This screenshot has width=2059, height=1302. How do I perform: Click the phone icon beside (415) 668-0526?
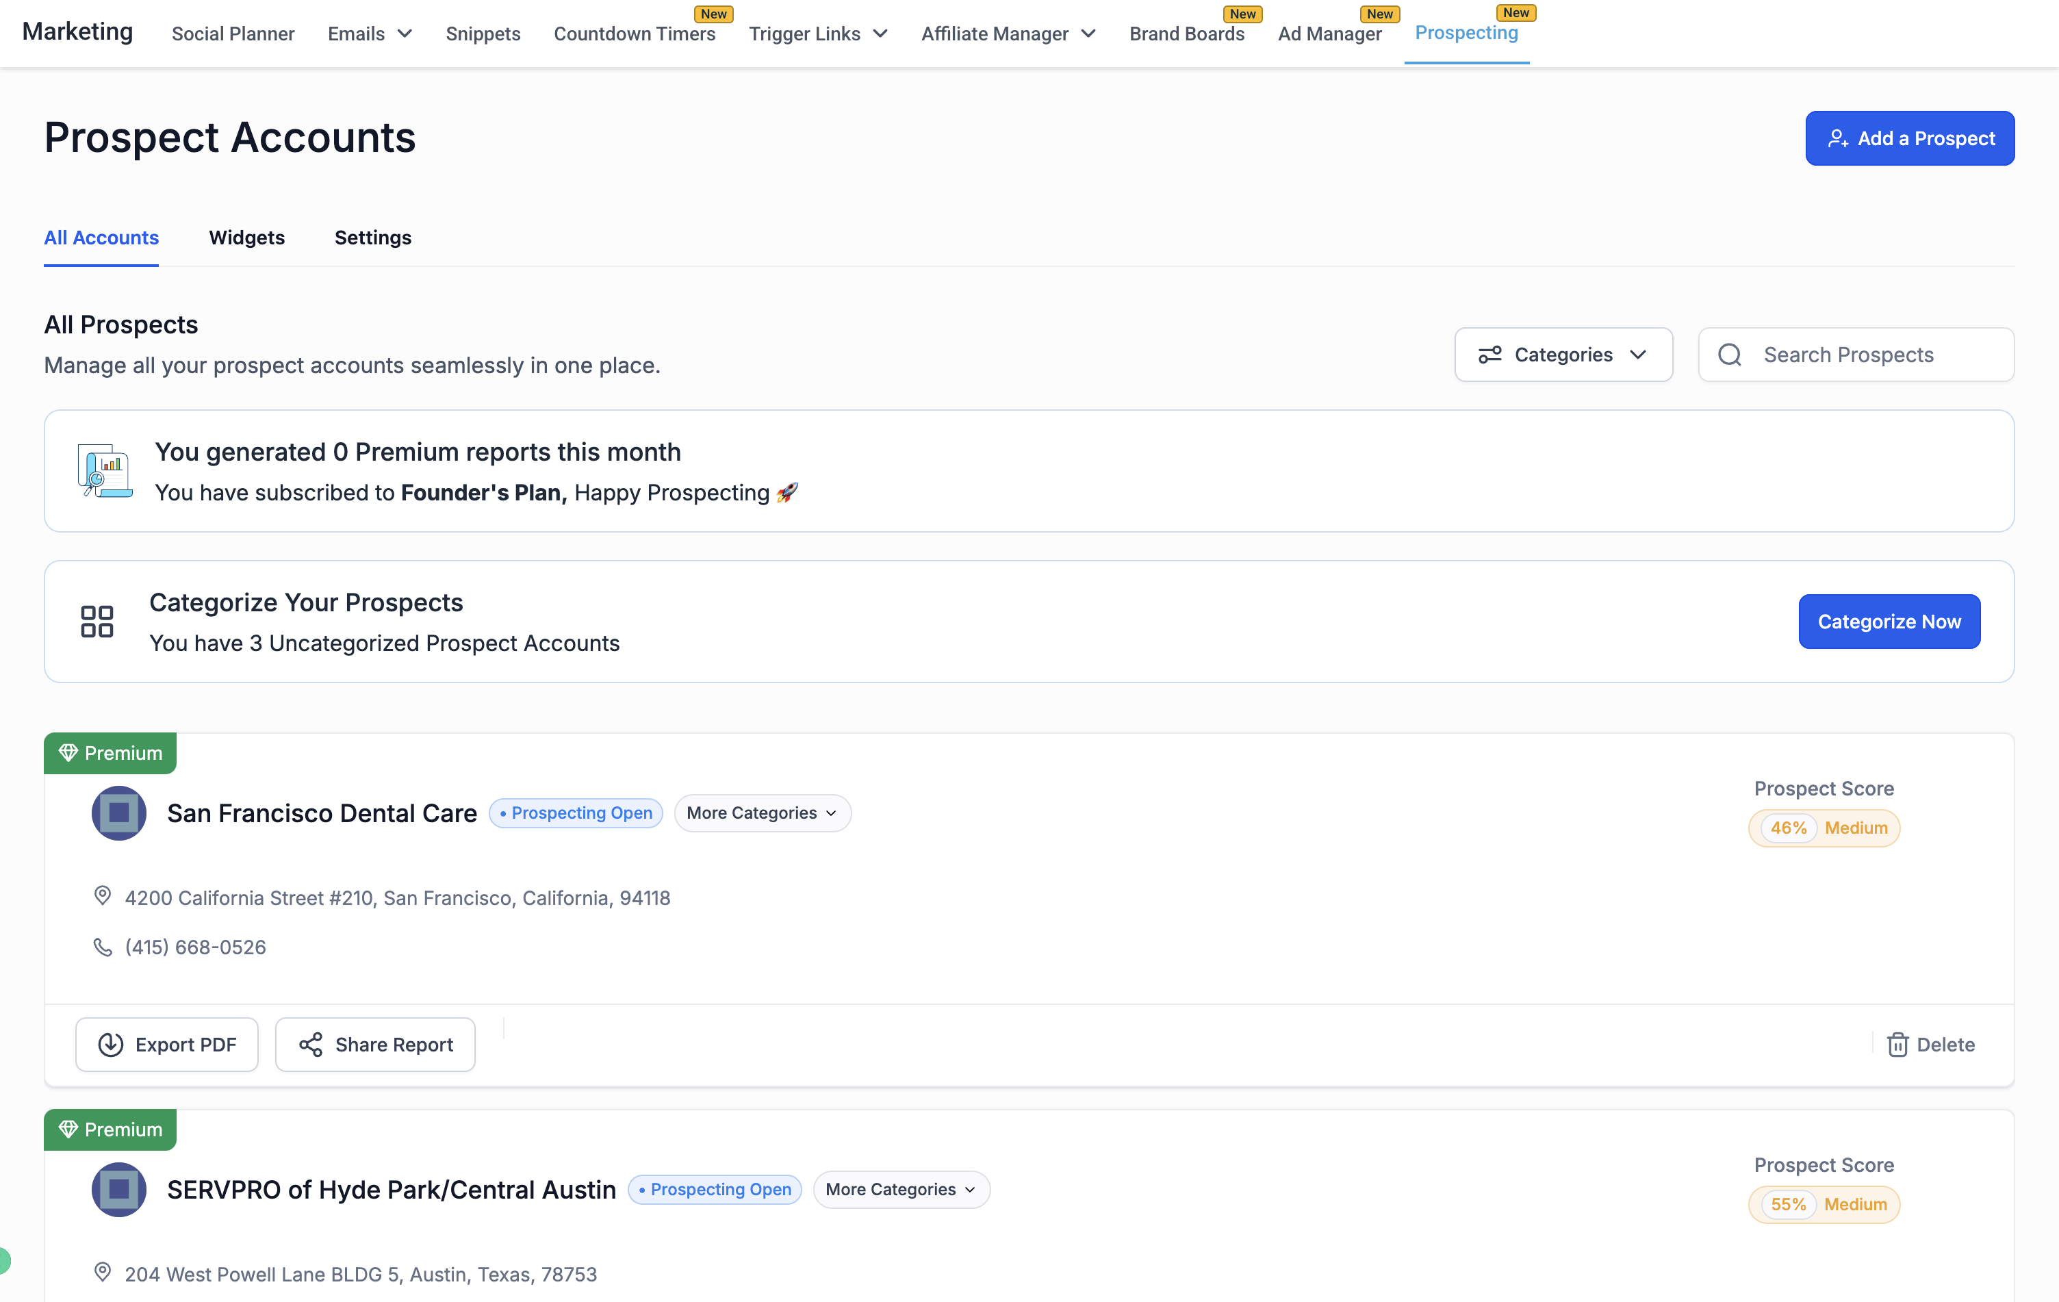(103, 946)
